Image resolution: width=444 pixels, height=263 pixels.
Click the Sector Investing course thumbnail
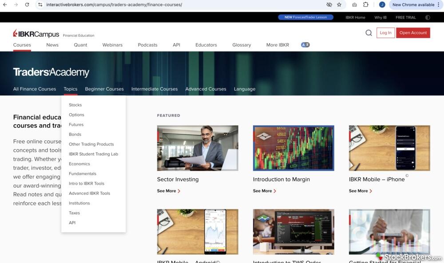[198, 148]
